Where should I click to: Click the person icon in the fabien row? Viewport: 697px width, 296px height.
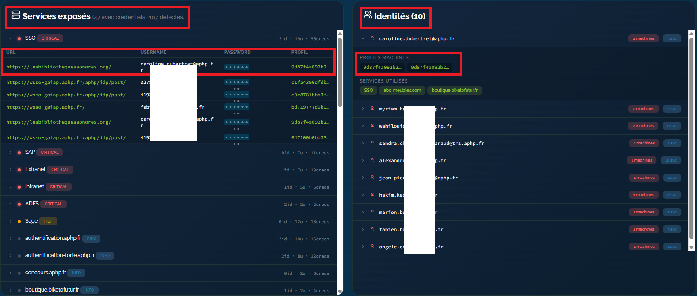click(372, 229)
